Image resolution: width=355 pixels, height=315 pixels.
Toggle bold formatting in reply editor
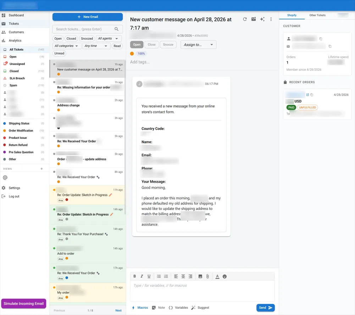pos(135,276)
